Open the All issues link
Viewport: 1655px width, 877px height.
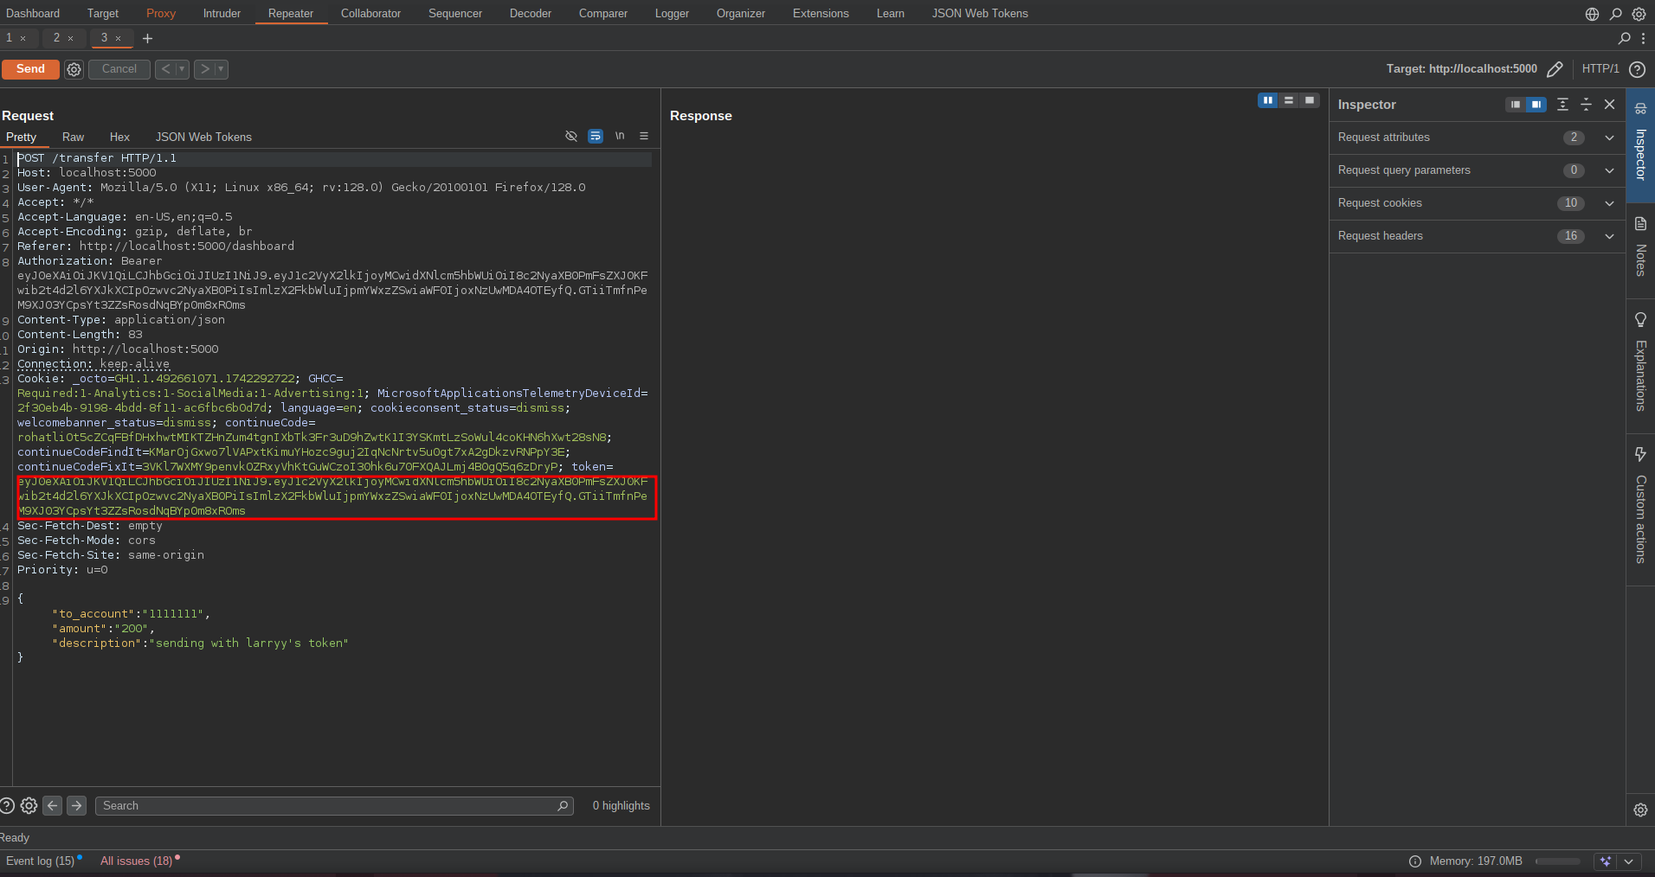(136, 861)
